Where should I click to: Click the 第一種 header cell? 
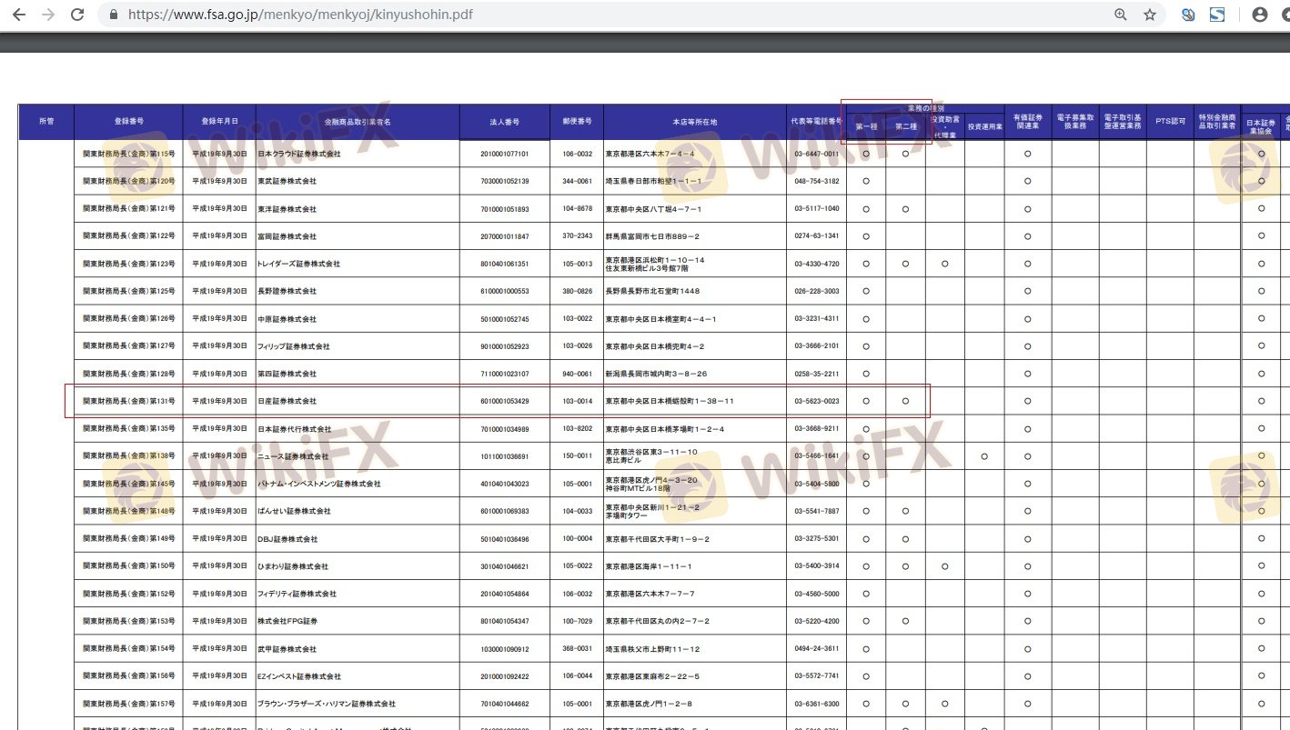coord(865,126)
